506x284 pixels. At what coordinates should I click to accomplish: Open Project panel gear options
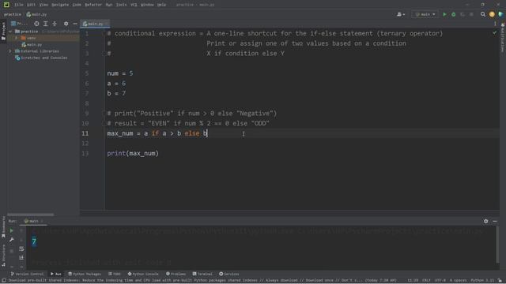click(66, 24)
